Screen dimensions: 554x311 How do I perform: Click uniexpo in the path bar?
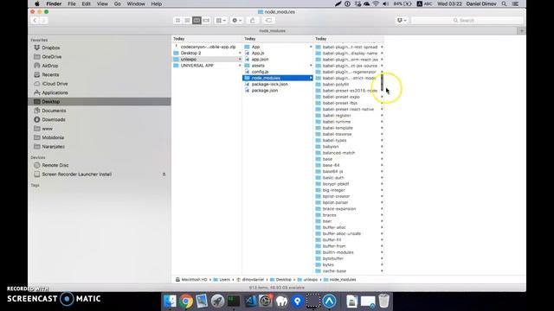(x=307, y=280)
